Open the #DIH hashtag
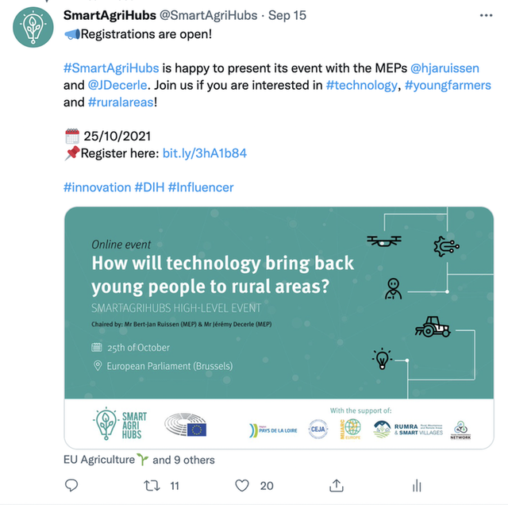The height and width of the screenshot is (505, 508). coord(149,187)
